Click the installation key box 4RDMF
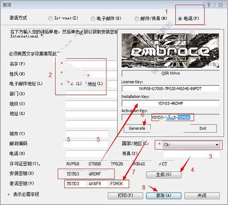The width and height of the screenshot is (228, 205). [x=97, y=174]
